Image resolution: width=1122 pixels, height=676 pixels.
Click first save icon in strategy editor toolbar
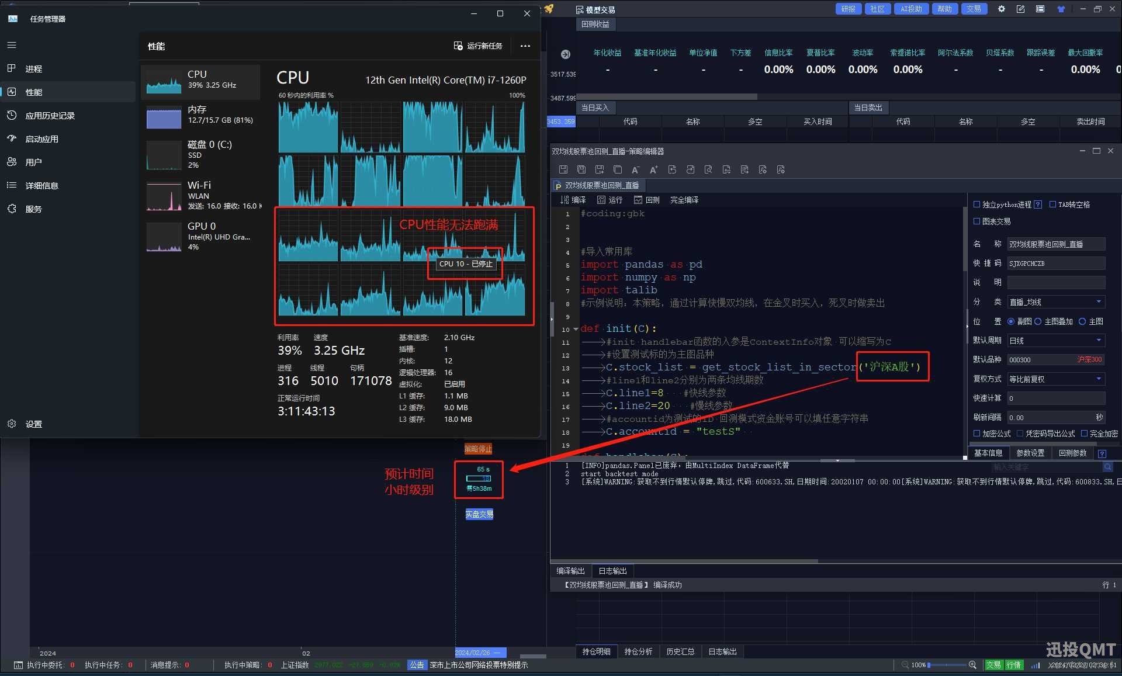(x=563, y=169)
